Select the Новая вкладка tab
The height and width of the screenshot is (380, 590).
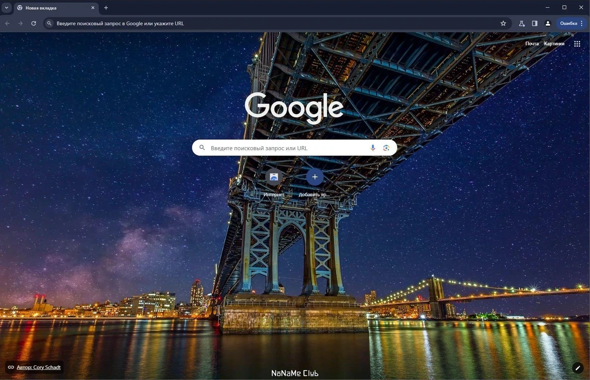point(56,8)
